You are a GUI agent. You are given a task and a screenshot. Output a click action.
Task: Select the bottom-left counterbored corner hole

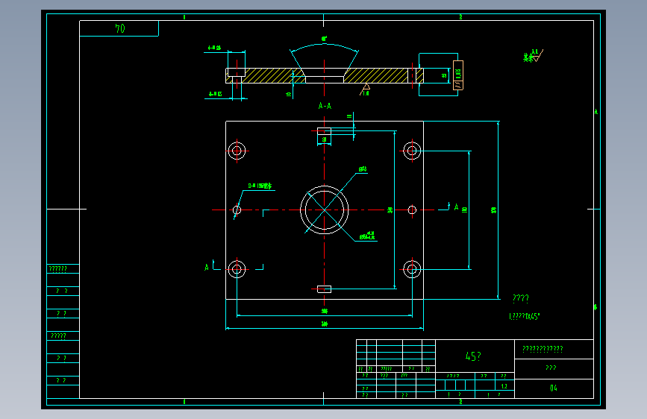click(237, 269)
